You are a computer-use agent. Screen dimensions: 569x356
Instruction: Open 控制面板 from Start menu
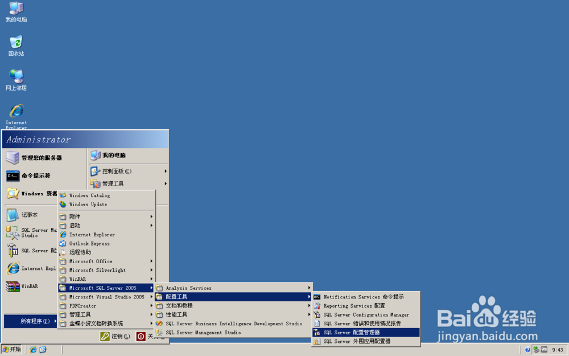pos(129,171)
